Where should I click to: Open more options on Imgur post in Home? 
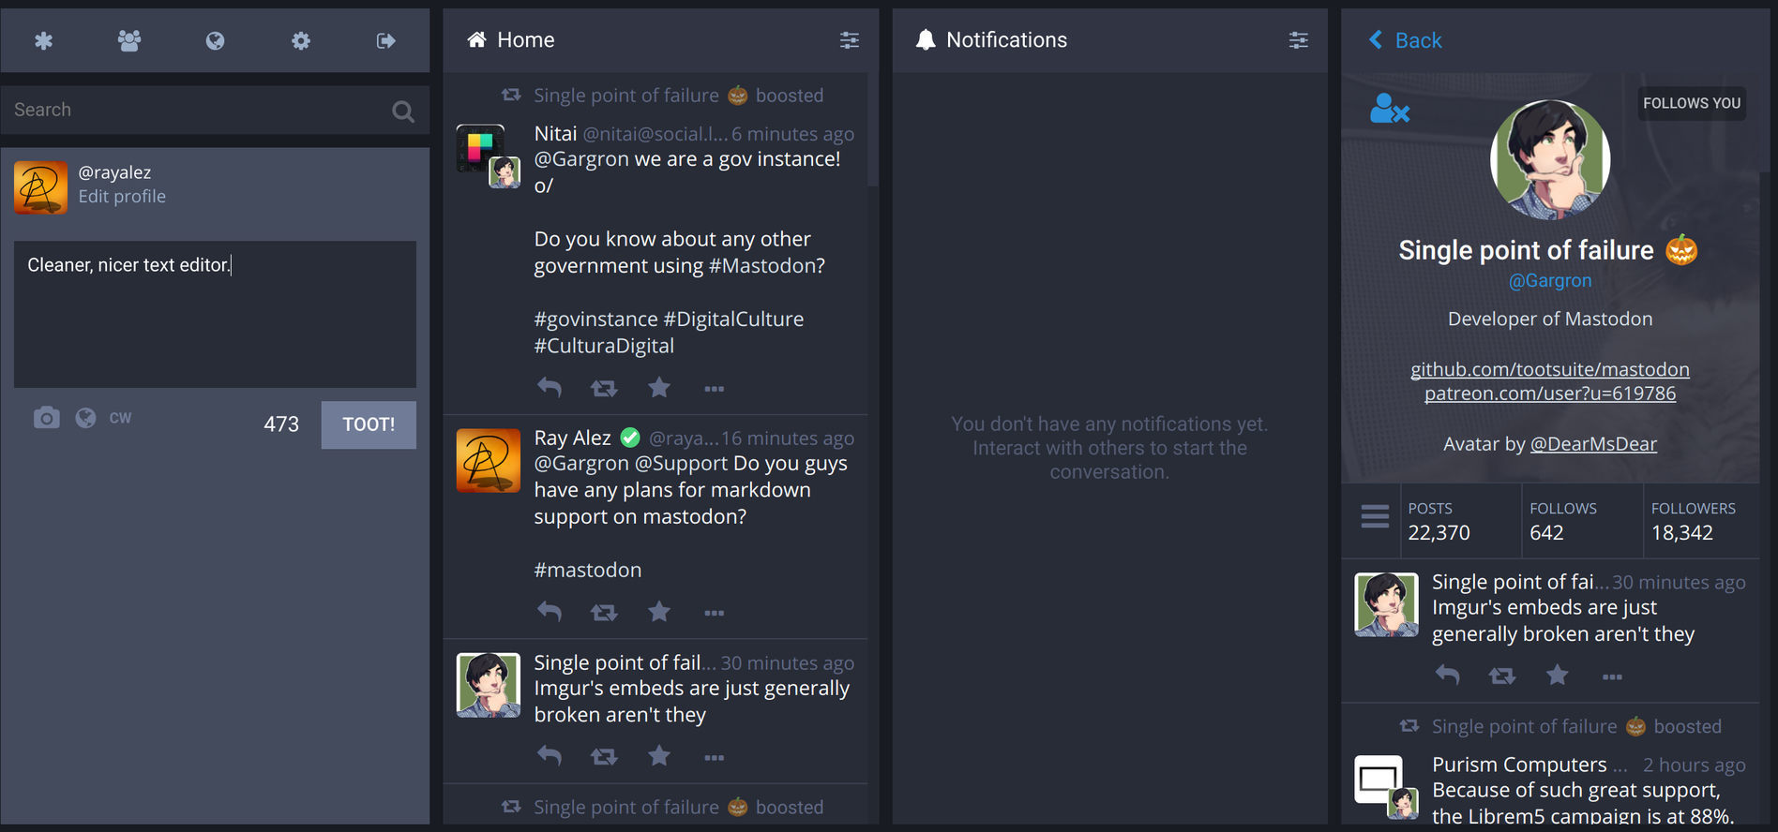[714, 757]
